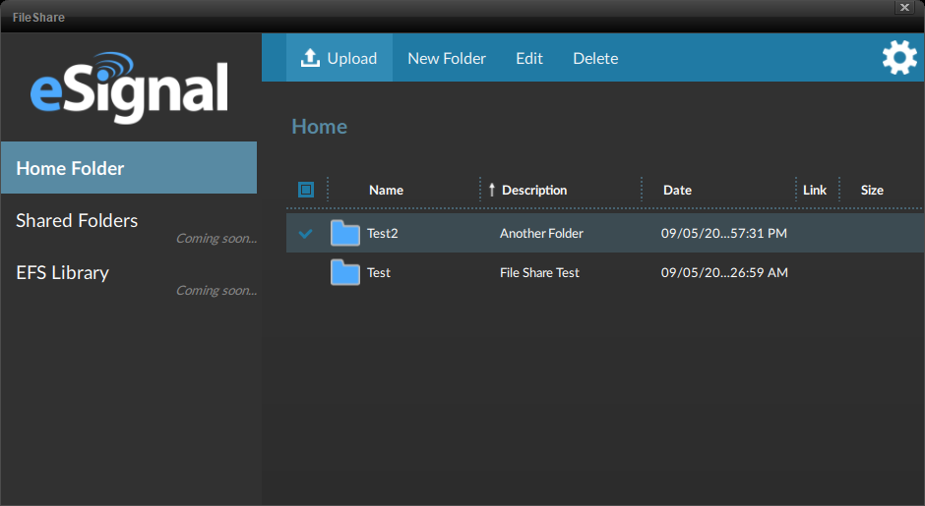Click 'Coming soon...' under EFS Library

click(216, 291)
